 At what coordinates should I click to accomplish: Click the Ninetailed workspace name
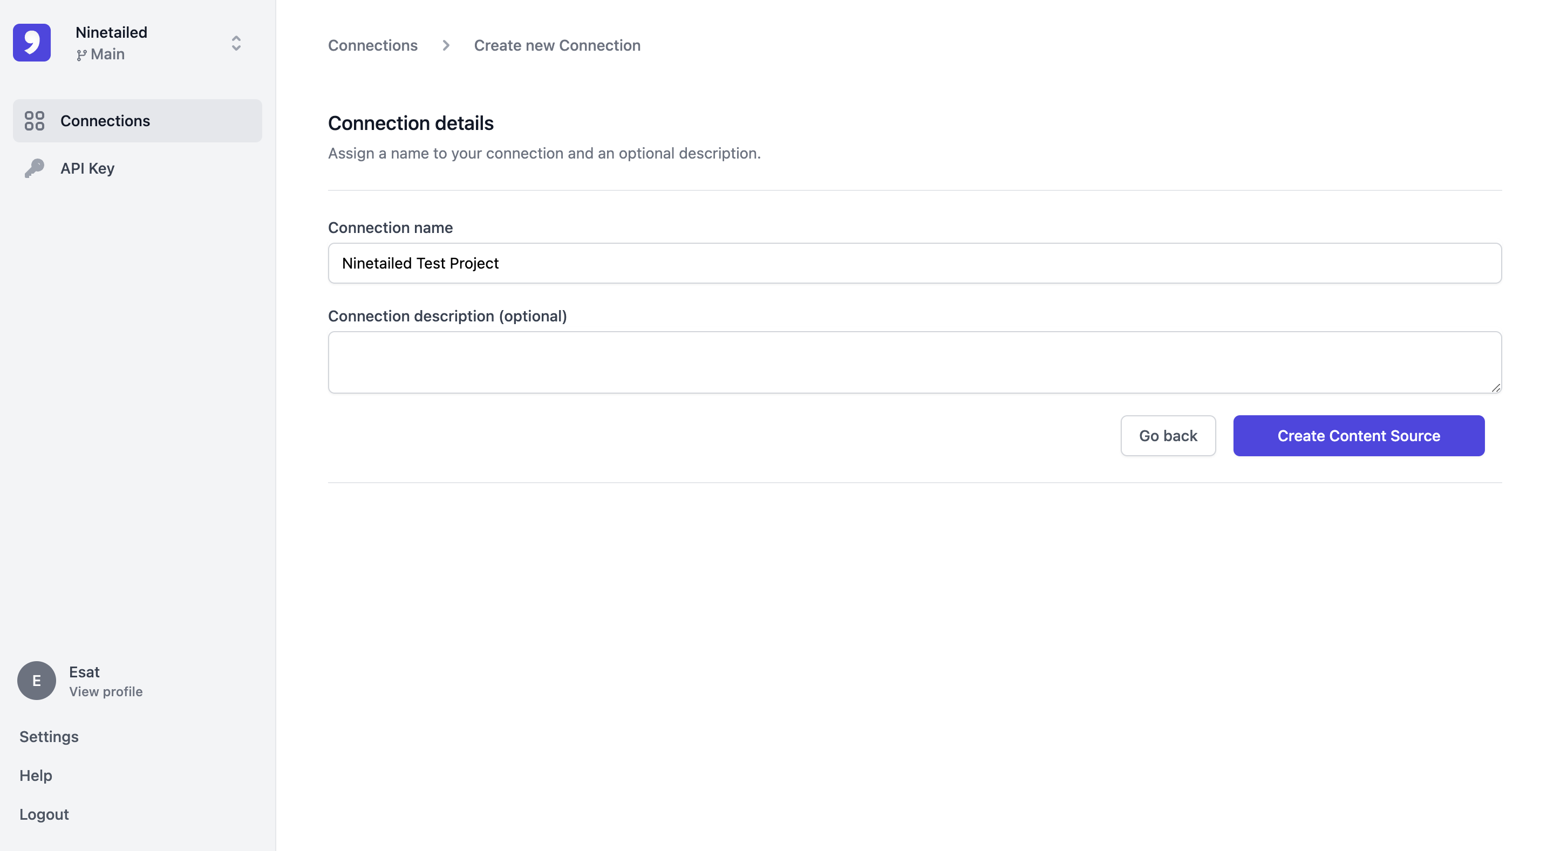[x=111, y=32]
